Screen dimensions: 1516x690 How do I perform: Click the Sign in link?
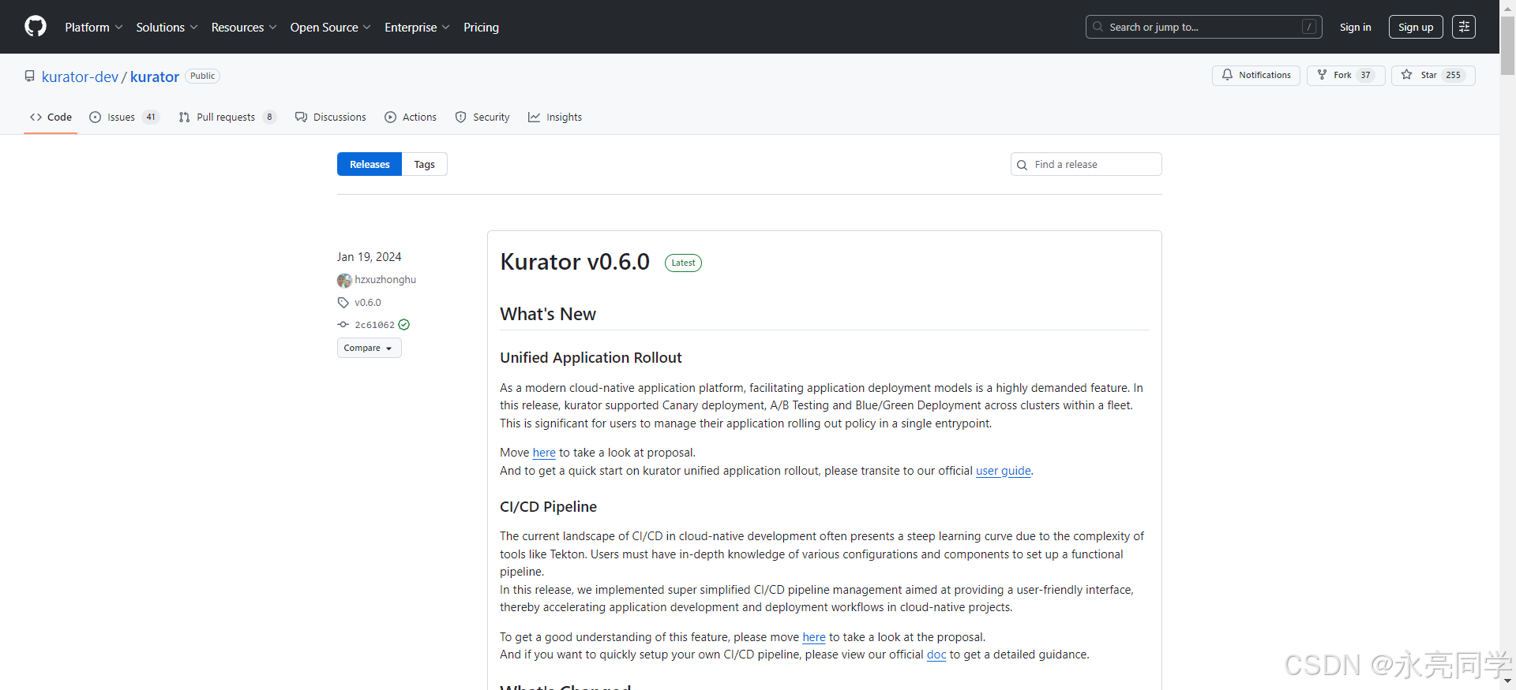point(1355,27)
